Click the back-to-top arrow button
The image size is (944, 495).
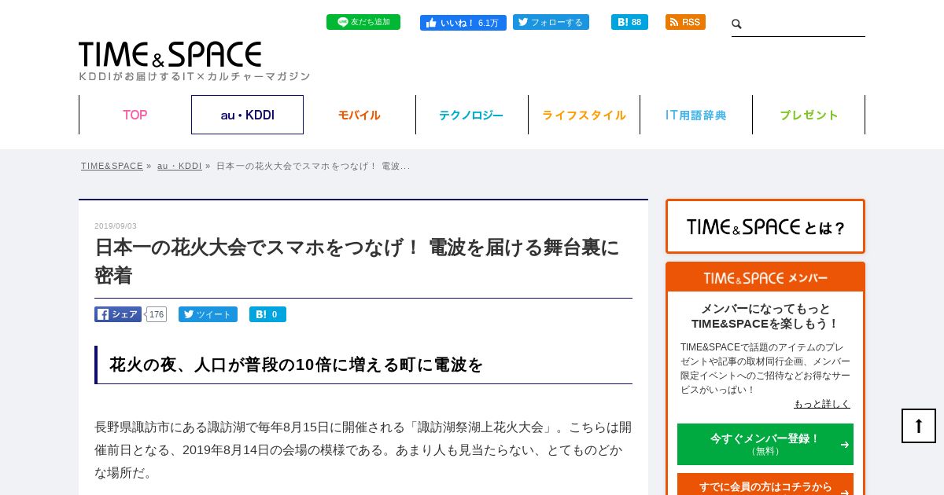pyautogui.click(x=919, y=426)
